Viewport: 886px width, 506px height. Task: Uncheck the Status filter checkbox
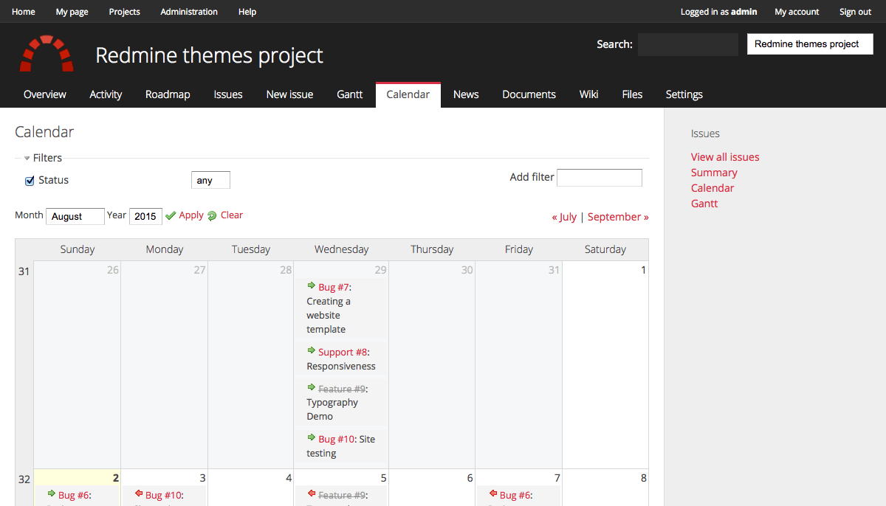coord(30,181)
